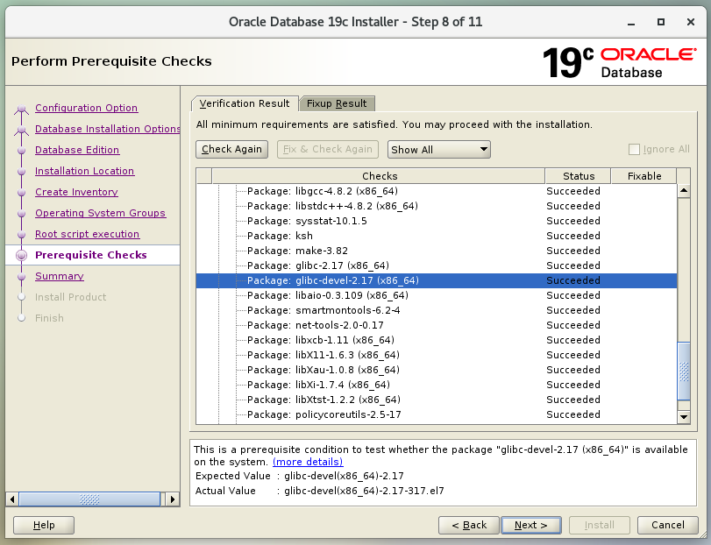Select the Verification Result tab

tap(245, 103)
